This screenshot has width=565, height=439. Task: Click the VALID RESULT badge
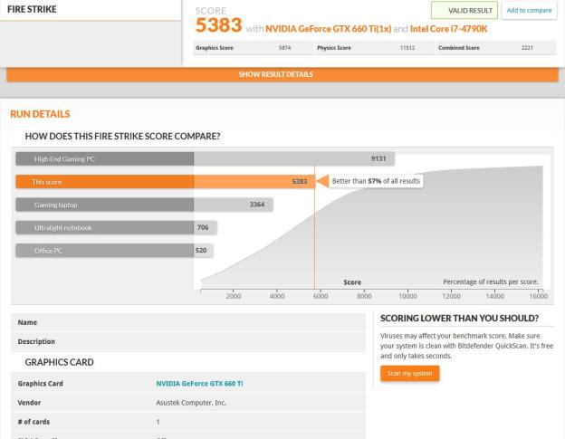pos(464,11)
